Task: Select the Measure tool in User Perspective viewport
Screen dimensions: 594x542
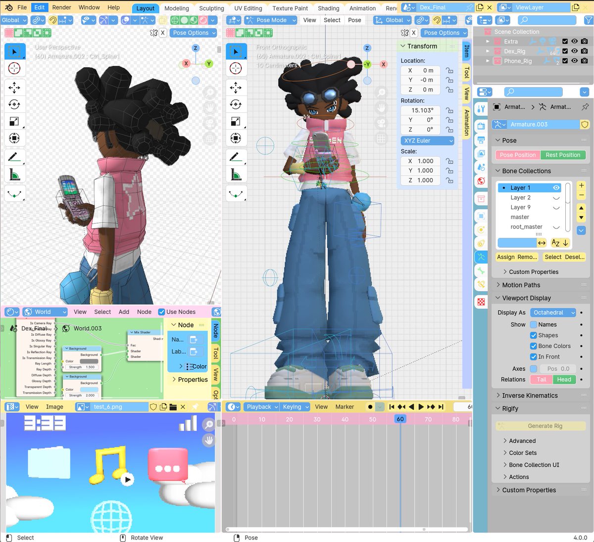Action: click(x=14, y=174)
